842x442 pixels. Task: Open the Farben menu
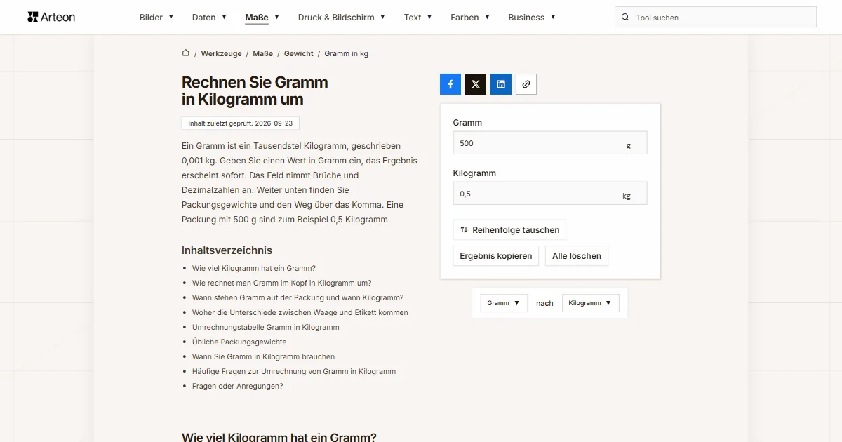(x=470, y=18)
